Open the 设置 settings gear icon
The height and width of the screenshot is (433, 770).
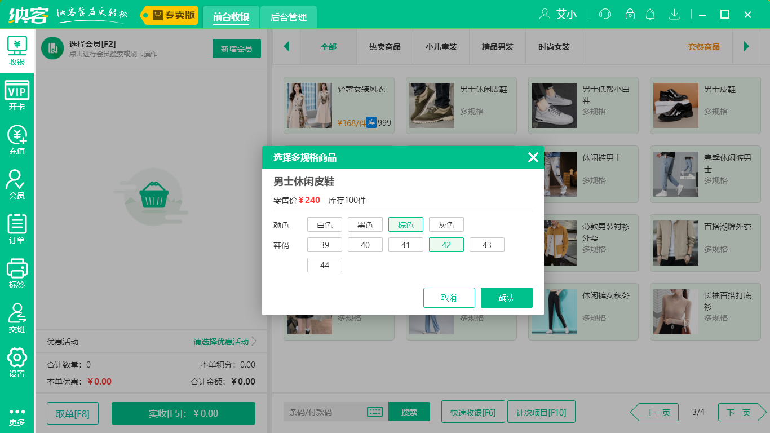pyautogui.click(x=17, y=363)
